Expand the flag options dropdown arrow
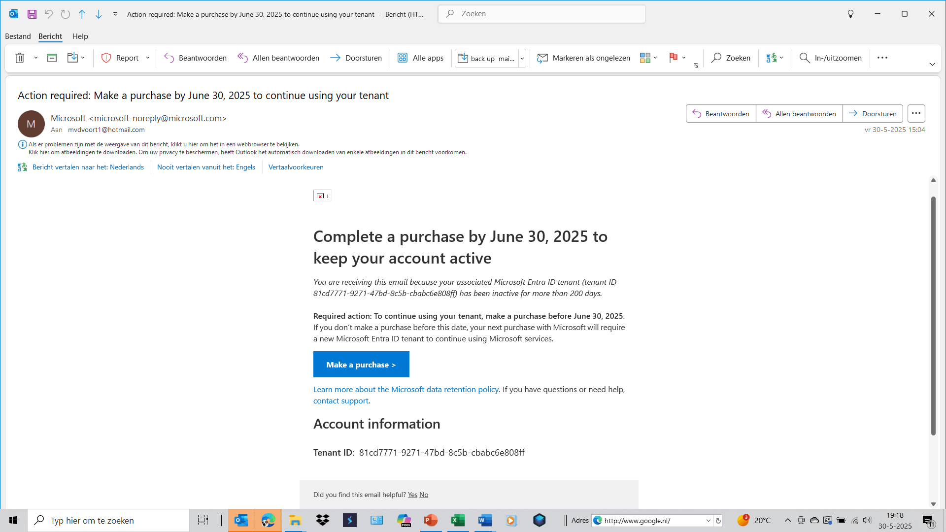 point(684,58)
